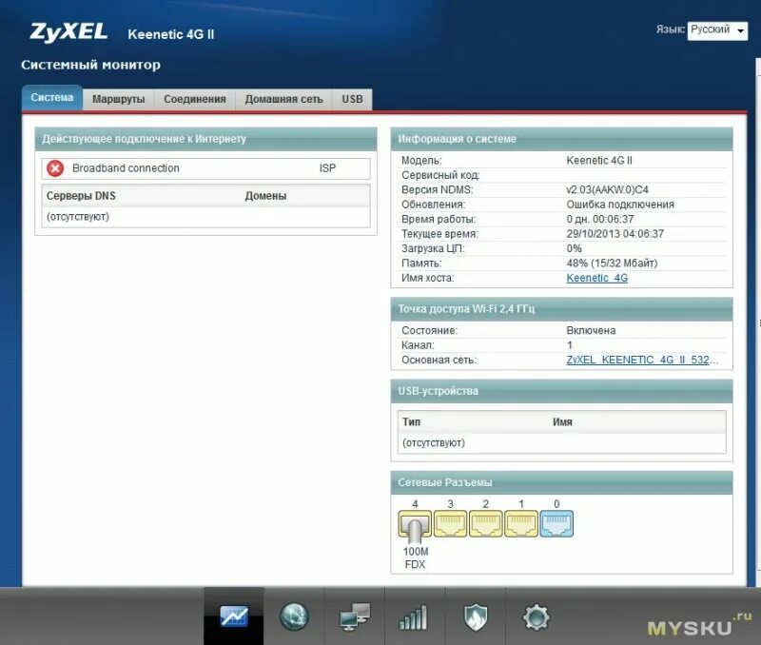Screen dimensions: 761x645
Task: Click the Включена Wi-Fi state value
Action: 591,330
